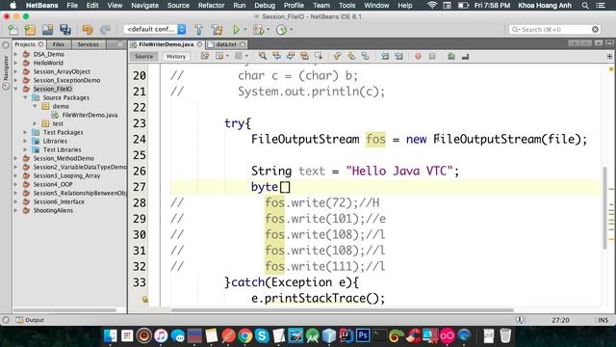Viewport: 616px width, 347px height.
Task: Toggle the History view button
Action: point(176,56)
